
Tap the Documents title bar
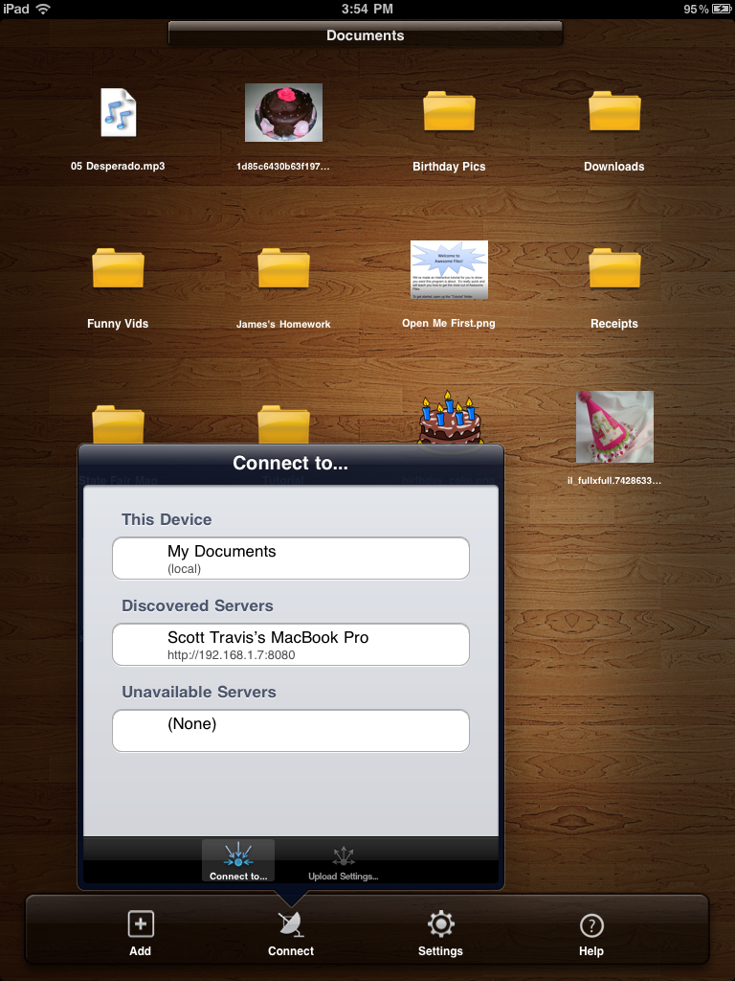pyautogui.click(x=366, y=35)
